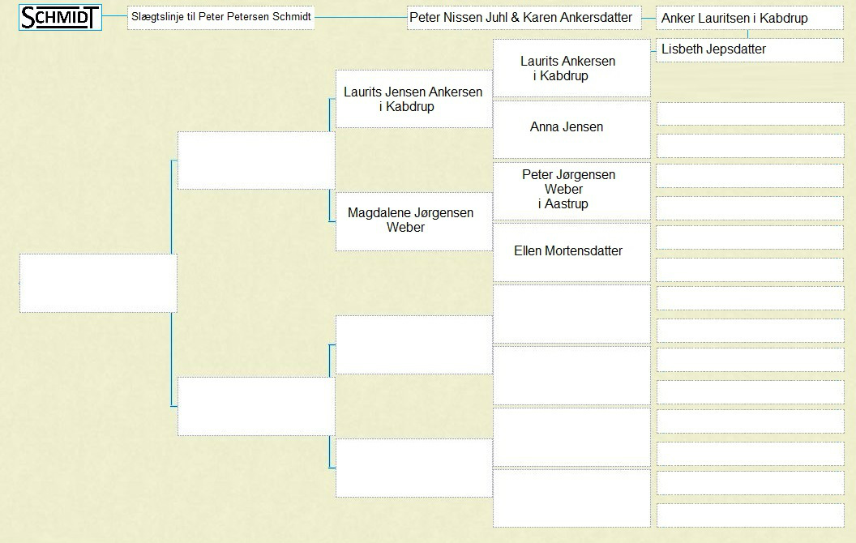Open Magdalene Jørgensen Weber box

click(413, 221)
